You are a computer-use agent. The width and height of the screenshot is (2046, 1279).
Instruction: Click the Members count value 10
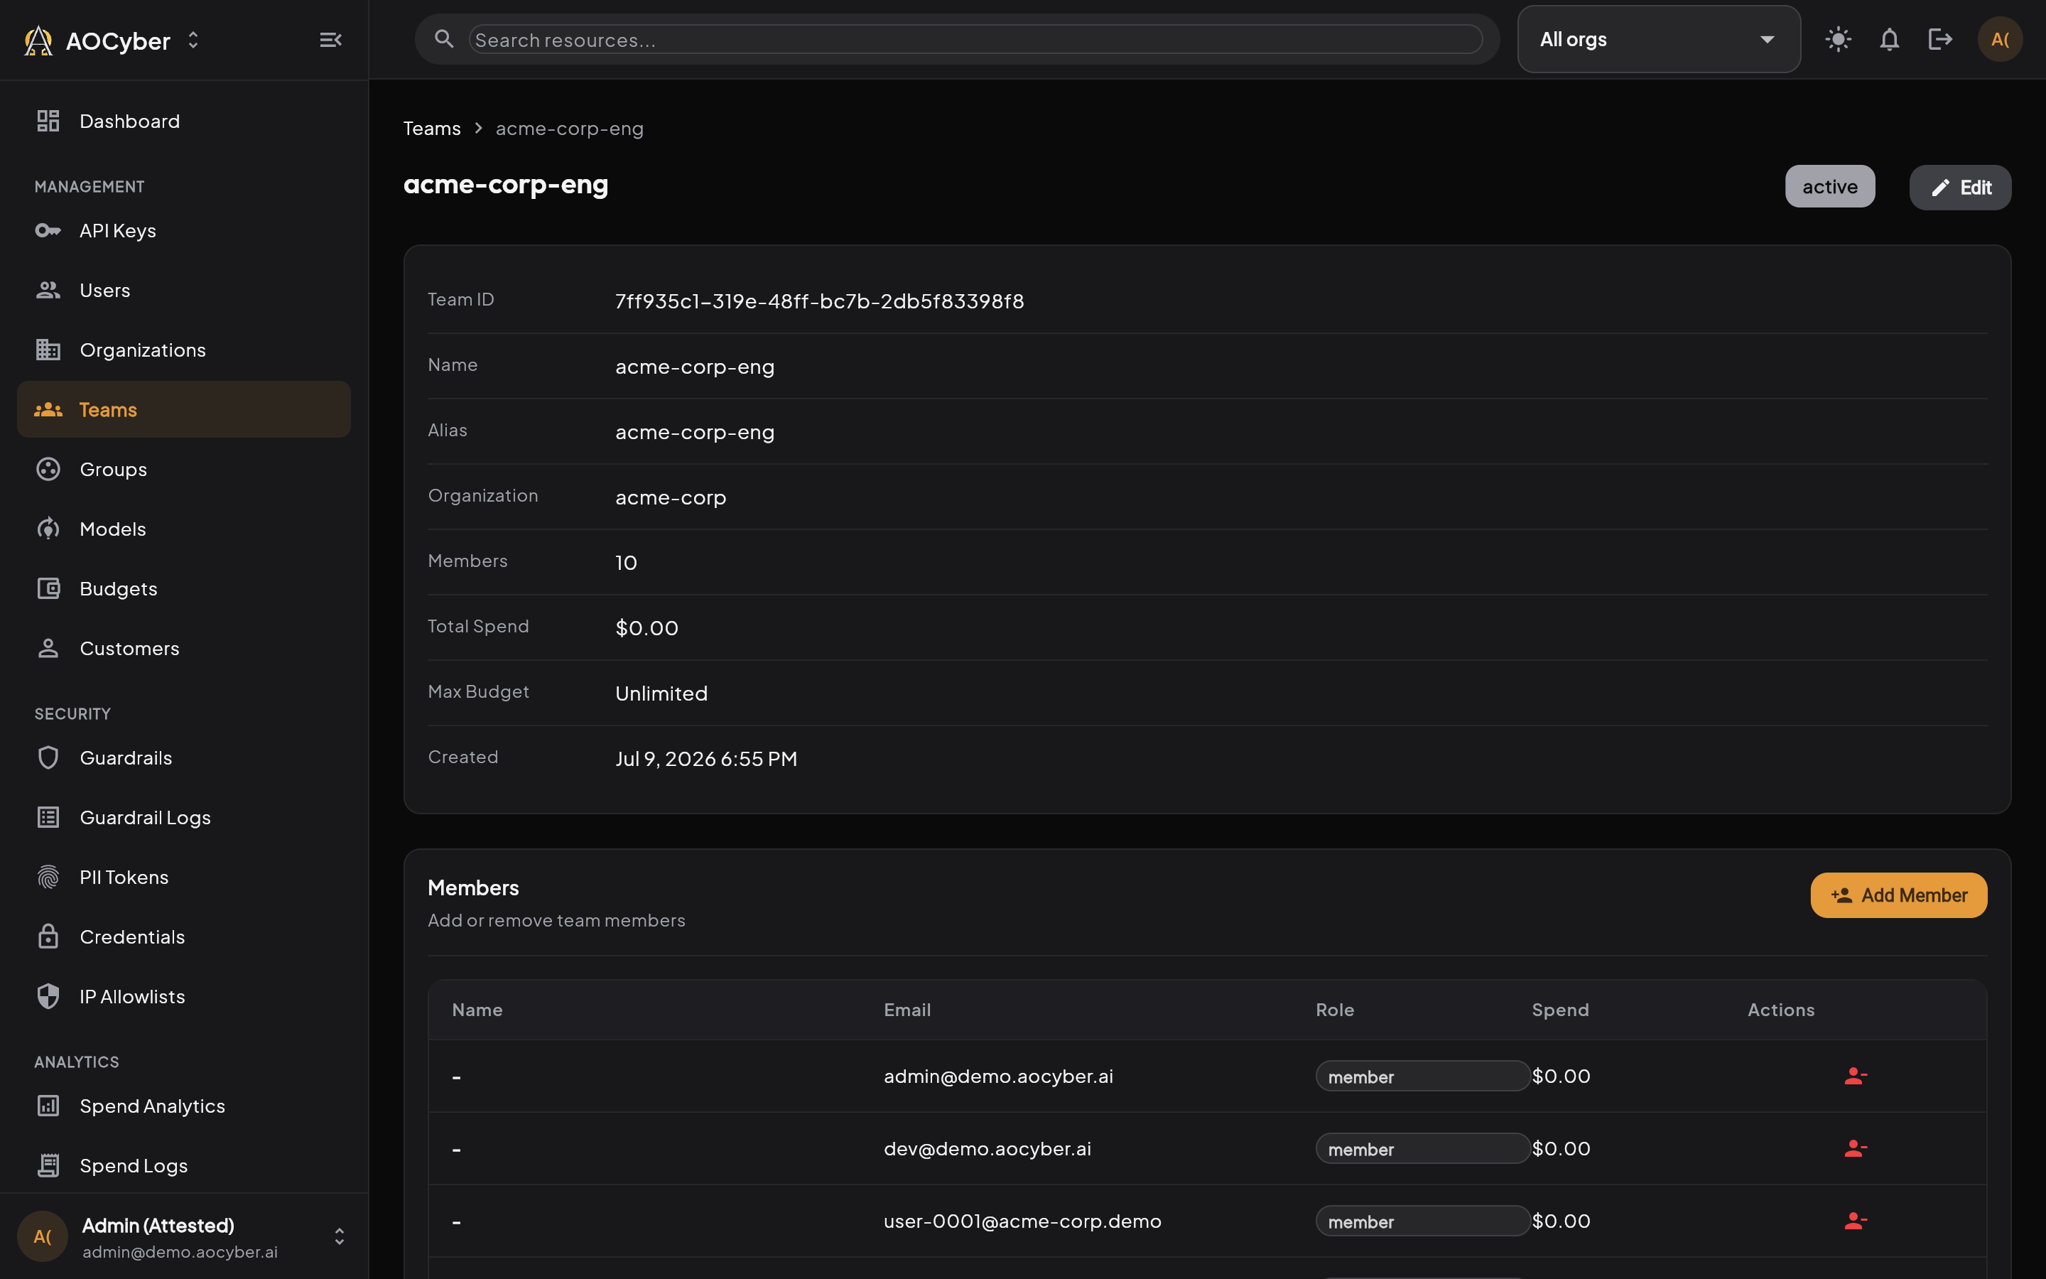[x=626, y=563]
